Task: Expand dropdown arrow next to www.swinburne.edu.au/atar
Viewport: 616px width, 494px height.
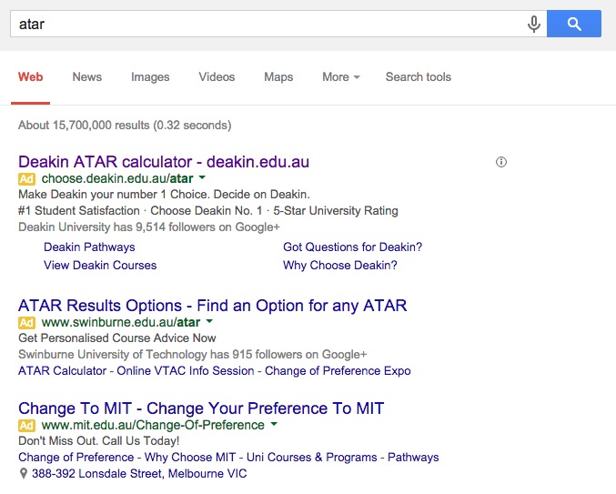Action: [209, 321]
